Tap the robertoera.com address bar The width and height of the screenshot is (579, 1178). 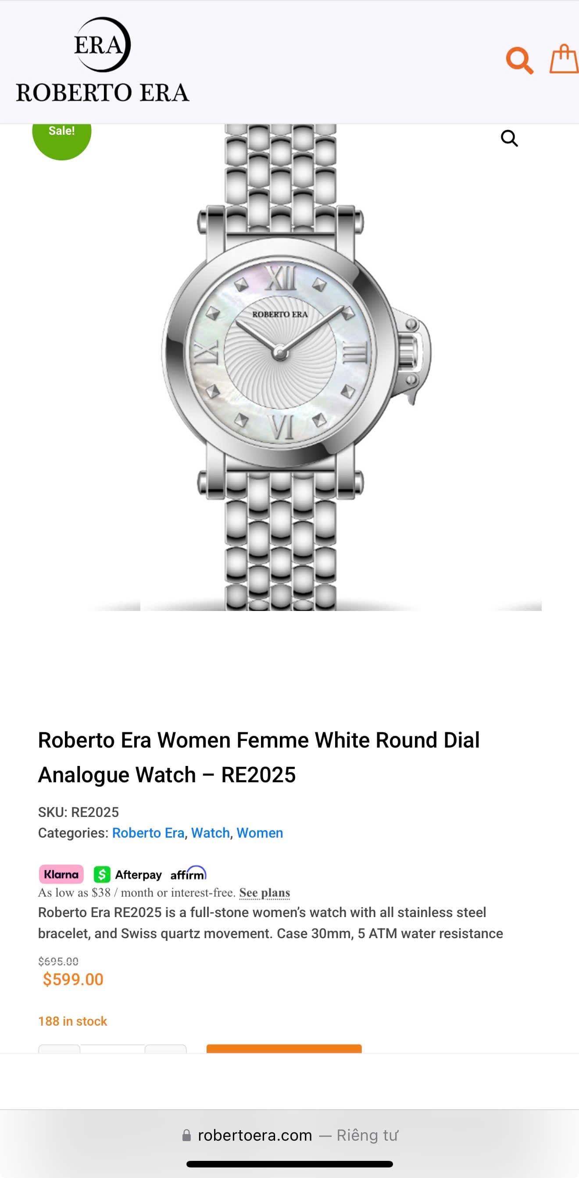[289, 1135]
